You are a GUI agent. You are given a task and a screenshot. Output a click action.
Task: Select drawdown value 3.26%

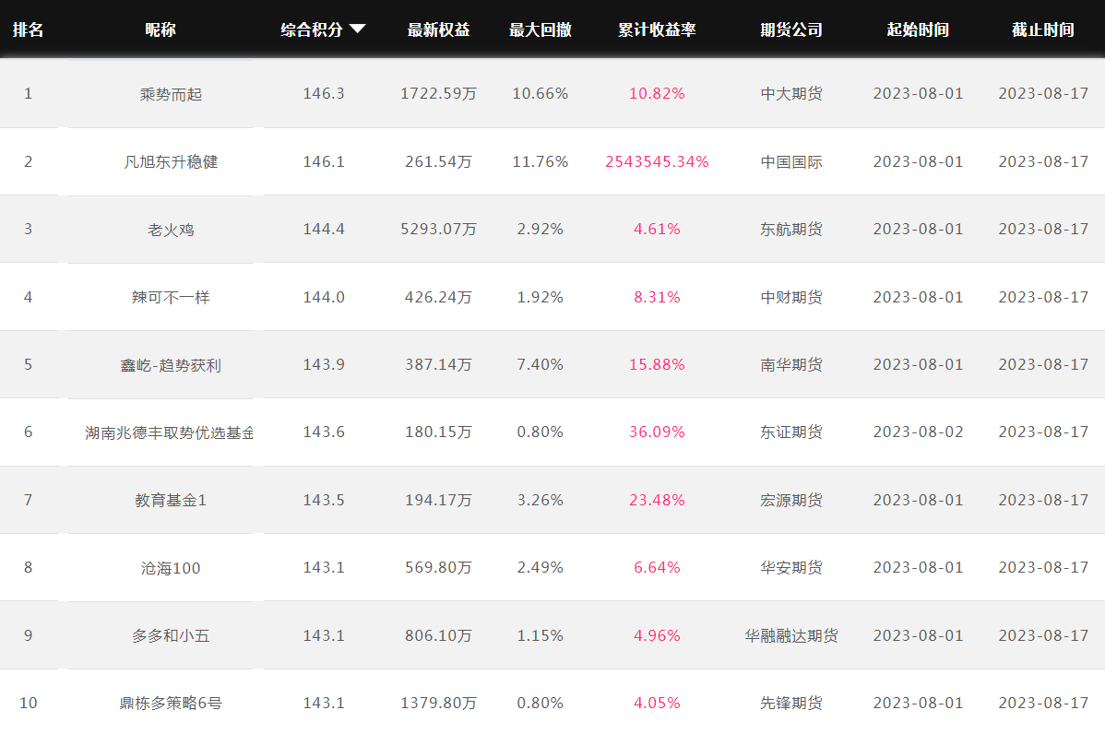(541, 500)
